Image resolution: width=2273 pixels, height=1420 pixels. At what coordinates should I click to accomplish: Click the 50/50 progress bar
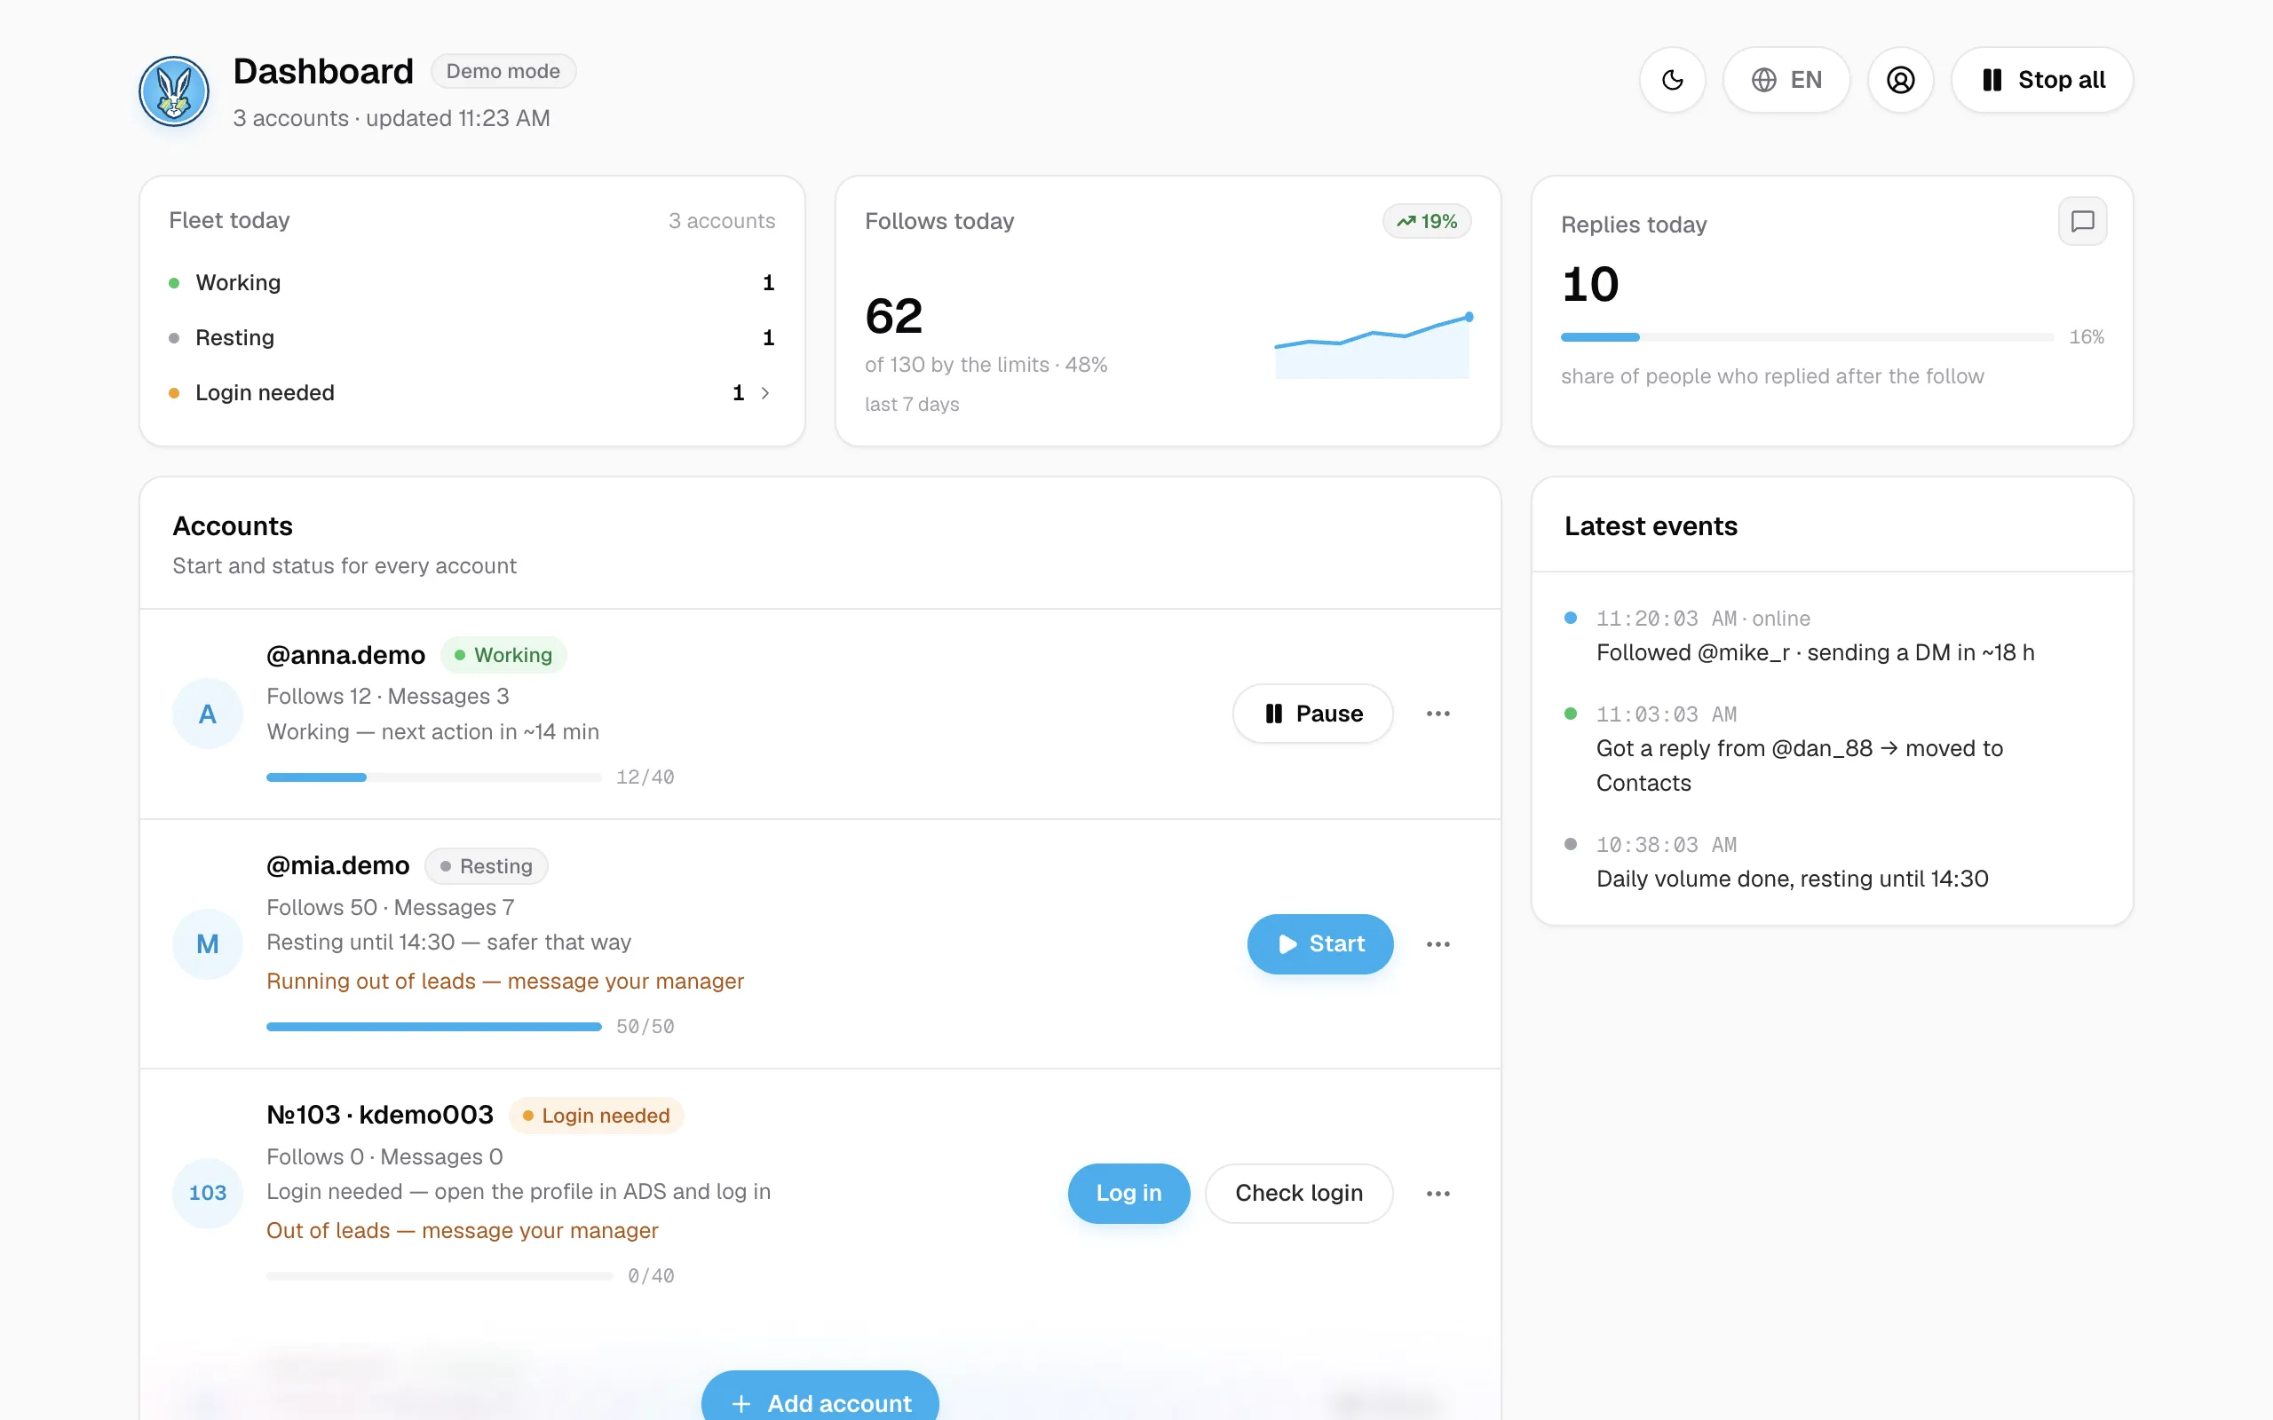click(434, 1027)
